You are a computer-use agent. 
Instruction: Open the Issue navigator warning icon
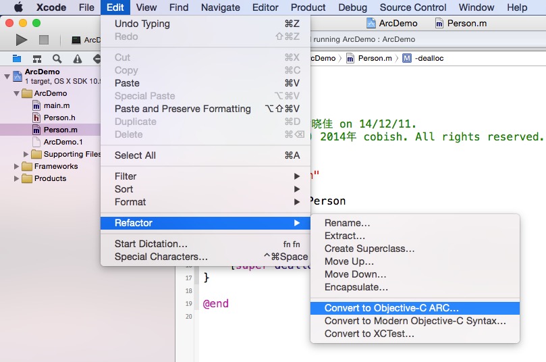point(78,59)
